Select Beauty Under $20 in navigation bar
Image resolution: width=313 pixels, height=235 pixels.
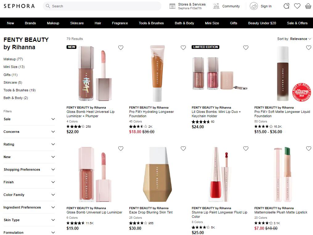[262, 23]
